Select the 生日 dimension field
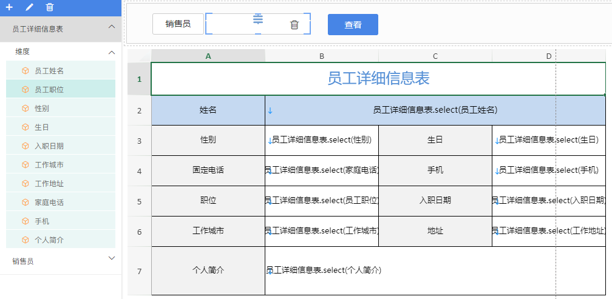Image resolution: width=612 pixels, height=299 pixels. point(61,127)
